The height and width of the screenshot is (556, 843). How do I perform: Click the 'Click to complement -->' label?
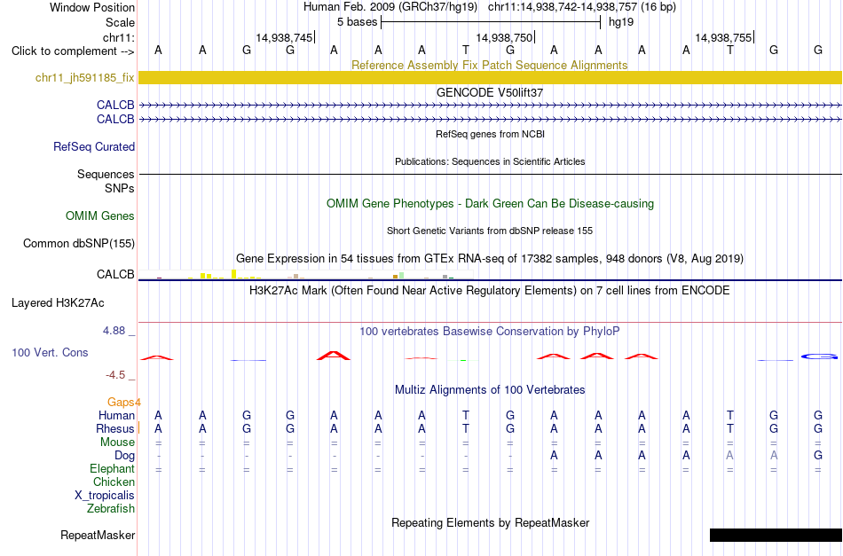point(73,51)
